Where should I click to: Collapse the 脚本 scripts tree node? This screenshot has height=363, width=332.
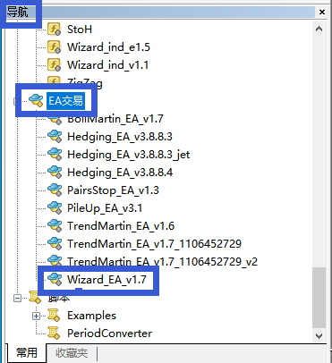click(18, 298)
